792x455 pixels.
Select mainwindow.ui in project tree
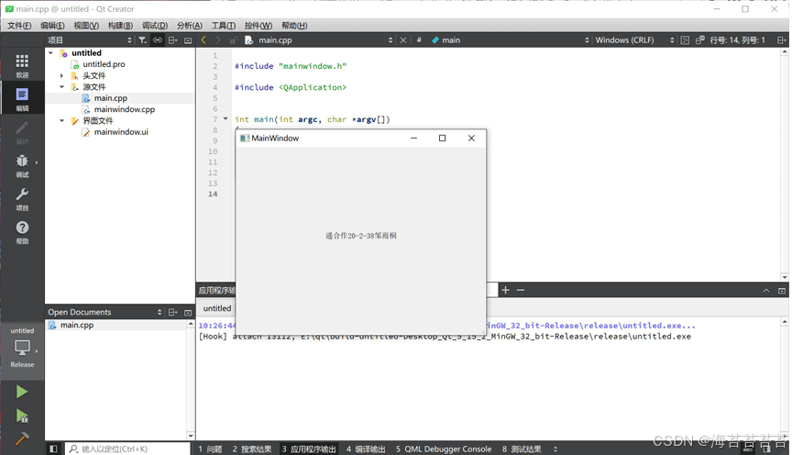point(121,132)
